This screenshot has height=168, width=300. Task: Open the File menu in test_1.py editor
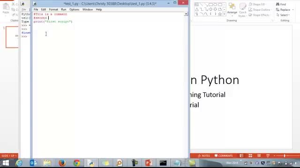click(36, 9)
